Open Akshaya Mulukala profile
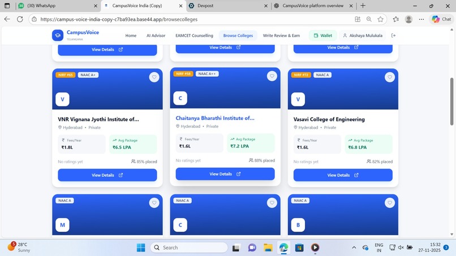The width and height of the screenshot is (456, 256). point(363,36)
